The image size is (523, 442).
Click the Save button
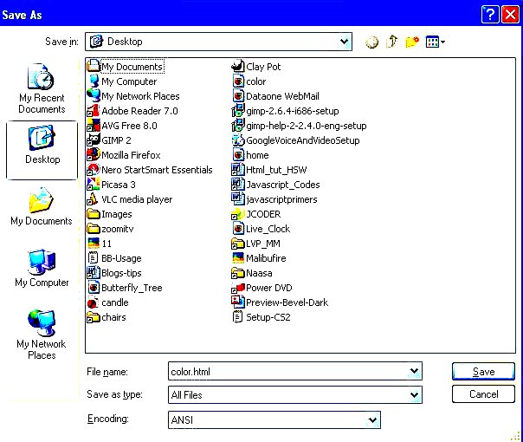coord(483,371)
